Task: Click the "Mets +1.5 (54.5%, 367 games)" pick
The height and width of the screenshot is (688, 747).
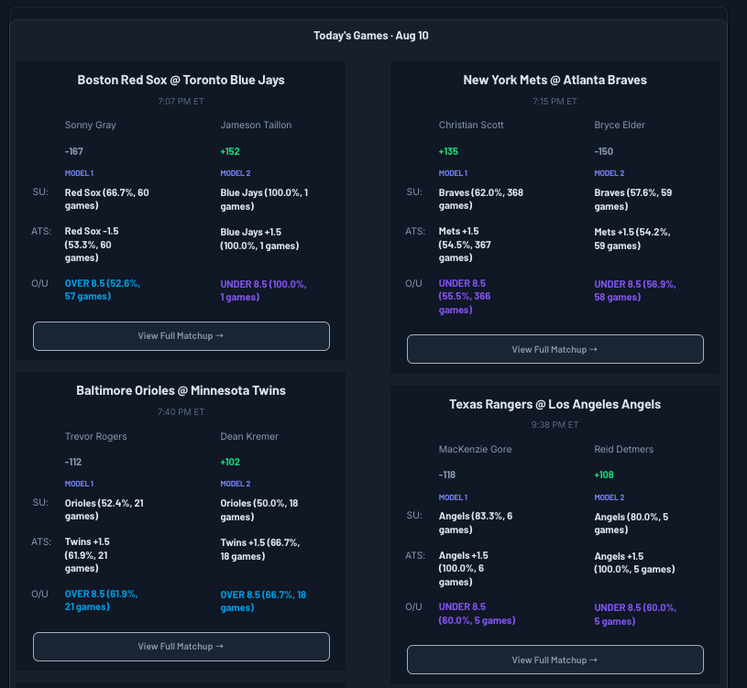Action: (x=465, y=245)
